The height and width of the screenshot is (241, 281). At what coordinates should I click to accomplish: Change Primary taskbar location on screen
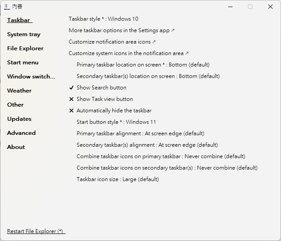coord(143,65)
